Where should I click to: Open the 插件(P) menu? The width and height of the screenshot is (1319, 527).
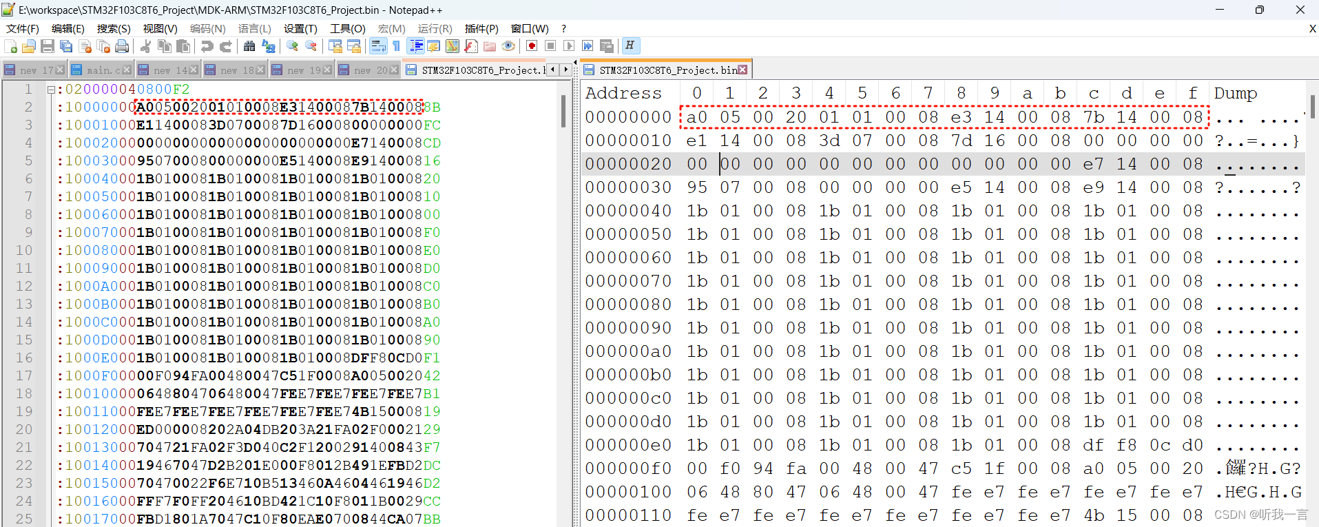[x=481, y=28]
